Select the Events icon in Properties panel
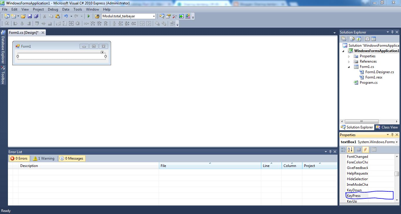The height and width of the screenshot is (214, 401). [x=365, y=149]
